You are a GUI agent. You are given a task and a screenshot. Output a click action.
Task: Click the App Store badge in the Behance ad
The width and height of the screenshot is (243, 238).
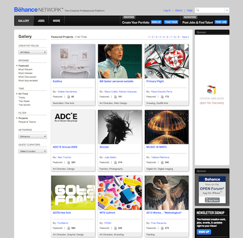point(212,200)
